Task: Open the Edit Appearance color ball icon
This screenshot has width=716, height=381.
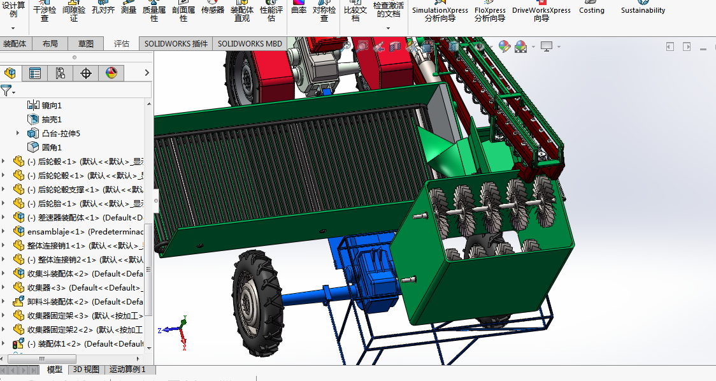Action: click(504, 46)
